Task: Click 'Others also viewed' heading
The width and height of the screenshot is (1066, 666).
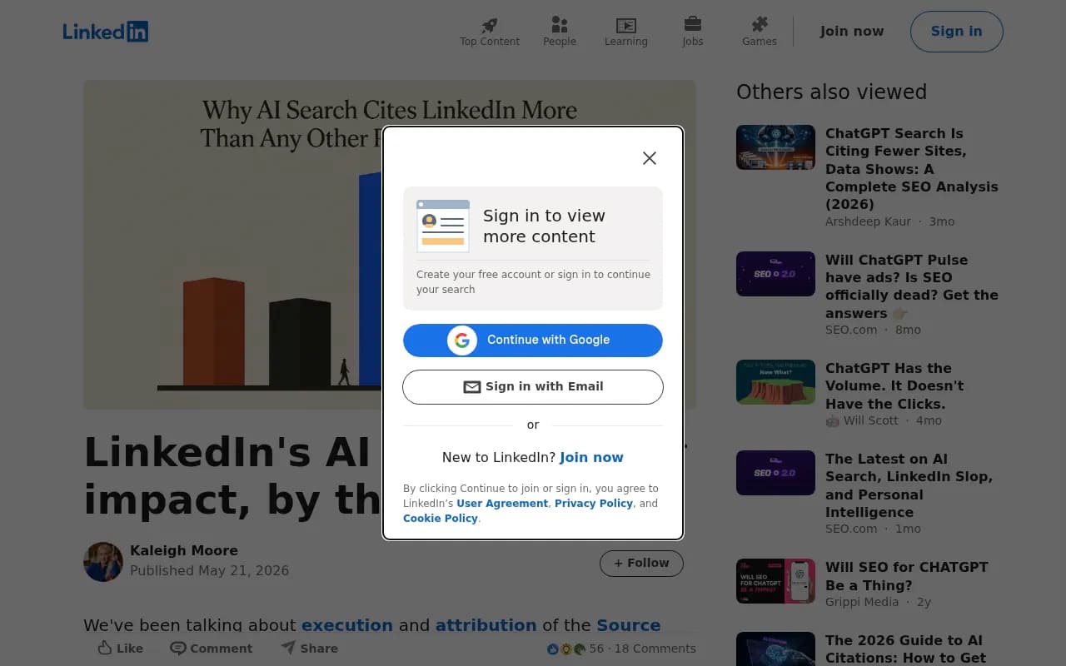Action: (832, 92)
